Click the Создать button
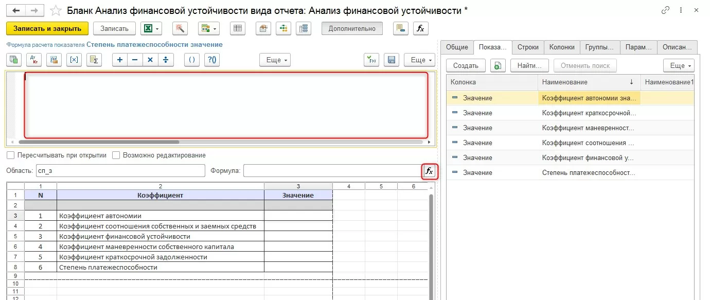The width and height of the screenshot is (710, 300). click(x=466, y=65)
